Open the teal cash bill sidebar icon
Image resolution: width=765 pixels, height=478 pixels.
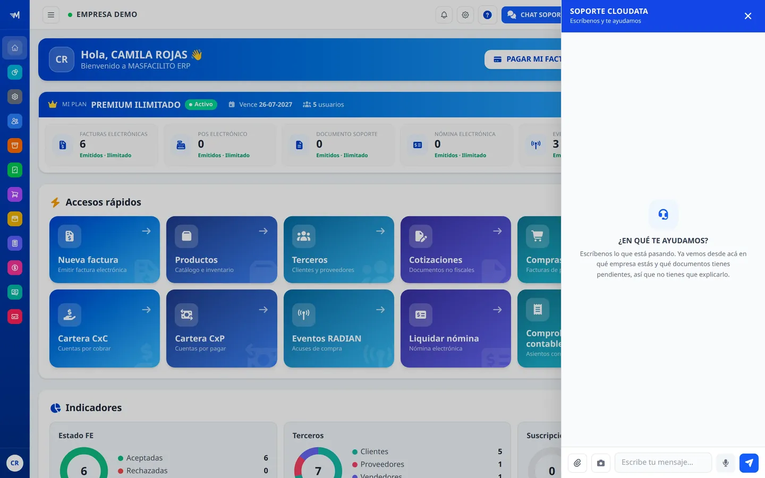pyautogui.click(x=15, y=292)
